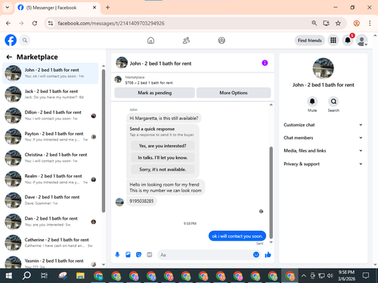Open Dan's 2 bed 1 bath conversation

tap(51, 222)
